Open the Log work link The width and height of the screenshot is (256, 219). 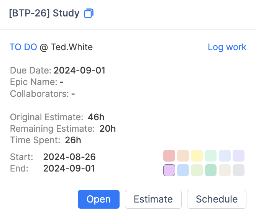[x=227, y=47]
